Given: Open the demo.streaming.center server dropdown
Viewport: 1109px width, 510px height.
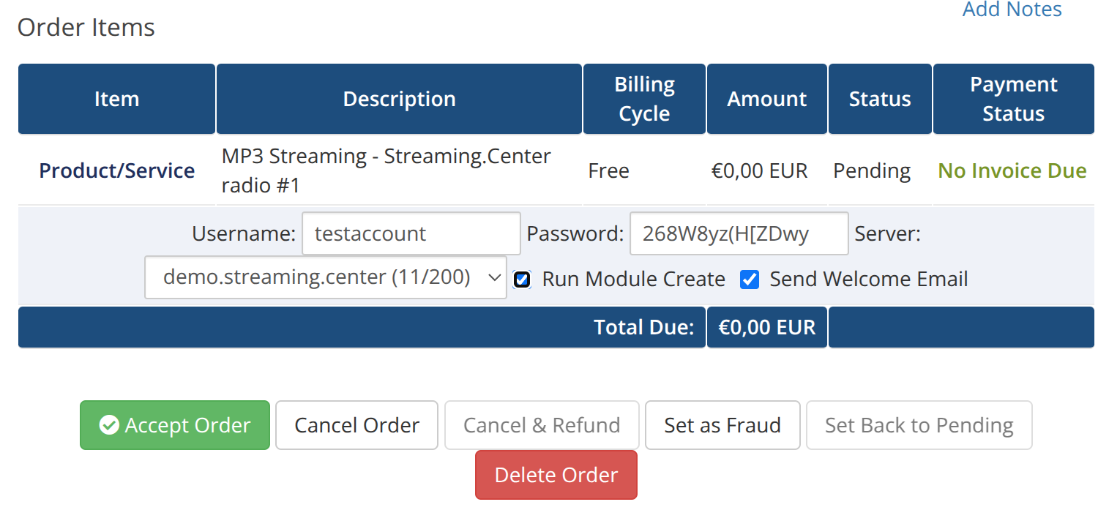Looking at the screenshot, I should coord(326,277).
